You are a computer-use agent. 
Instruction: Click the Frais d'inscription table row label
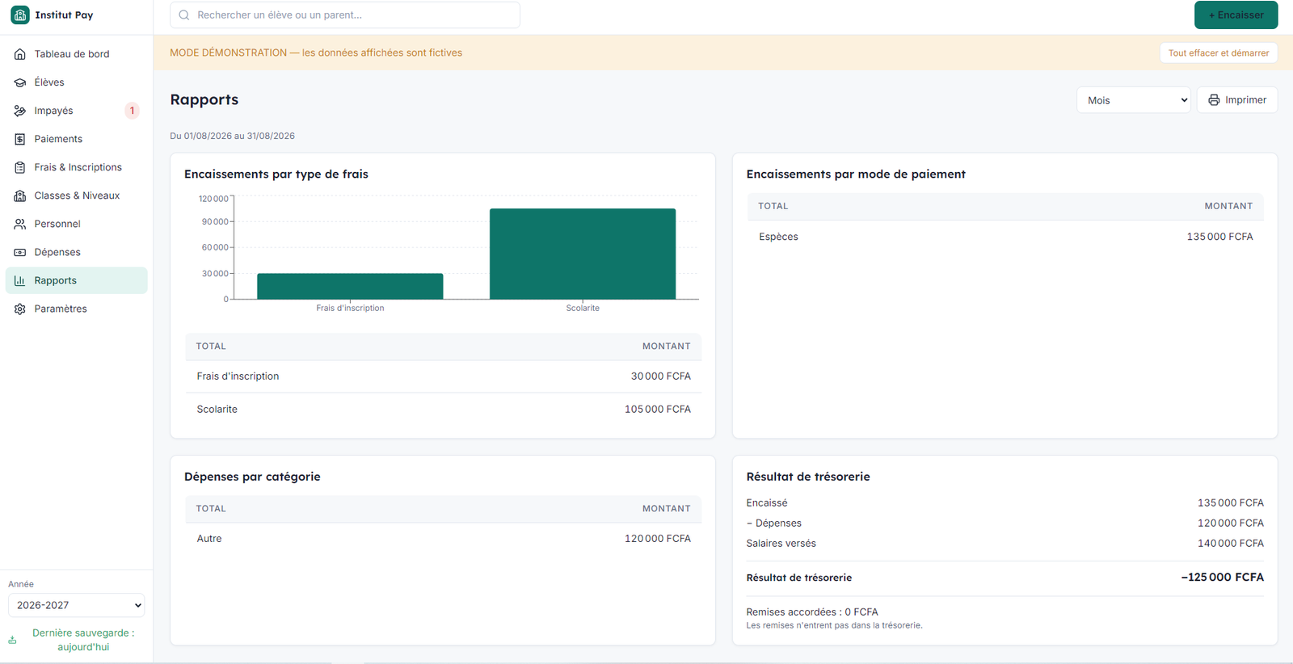pyautogui.click(x=238, y=376)
